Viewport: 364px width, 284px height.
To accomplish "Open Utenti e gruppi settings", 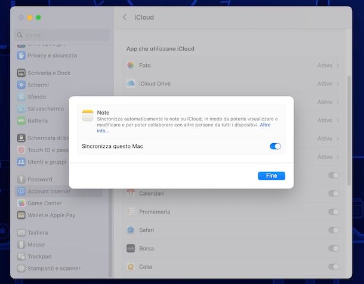I will (42, 162).
